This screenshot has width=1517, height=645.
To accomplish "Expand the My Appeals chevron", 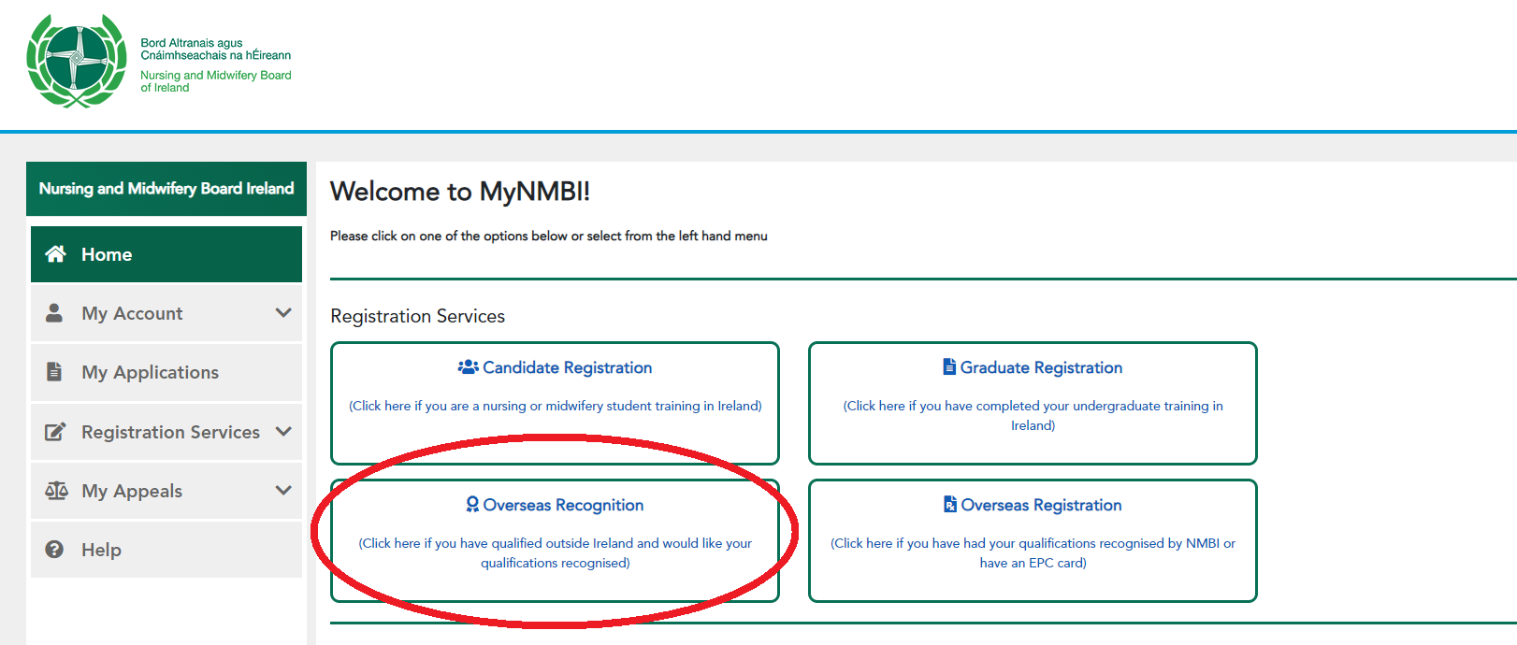I will click(x=283, y=490).
